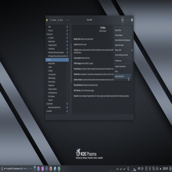The image size is (172, 172).
Task: Click the BleachBit app icon in header
Action: pyautogui.click(x=47, y=20)
